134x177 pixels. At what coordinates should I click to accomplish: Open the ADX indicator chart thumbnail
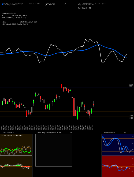16,145
